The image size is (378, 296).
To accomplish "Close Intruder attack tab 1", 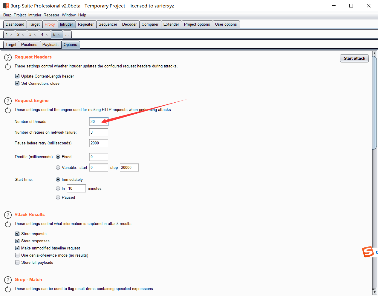I will click(11, 35).
